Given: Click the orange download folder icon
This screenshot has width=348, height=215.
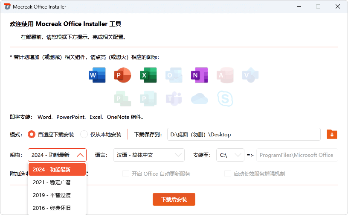Looking at the screenshot, I should pyautogui.click(x=332, y=134).
